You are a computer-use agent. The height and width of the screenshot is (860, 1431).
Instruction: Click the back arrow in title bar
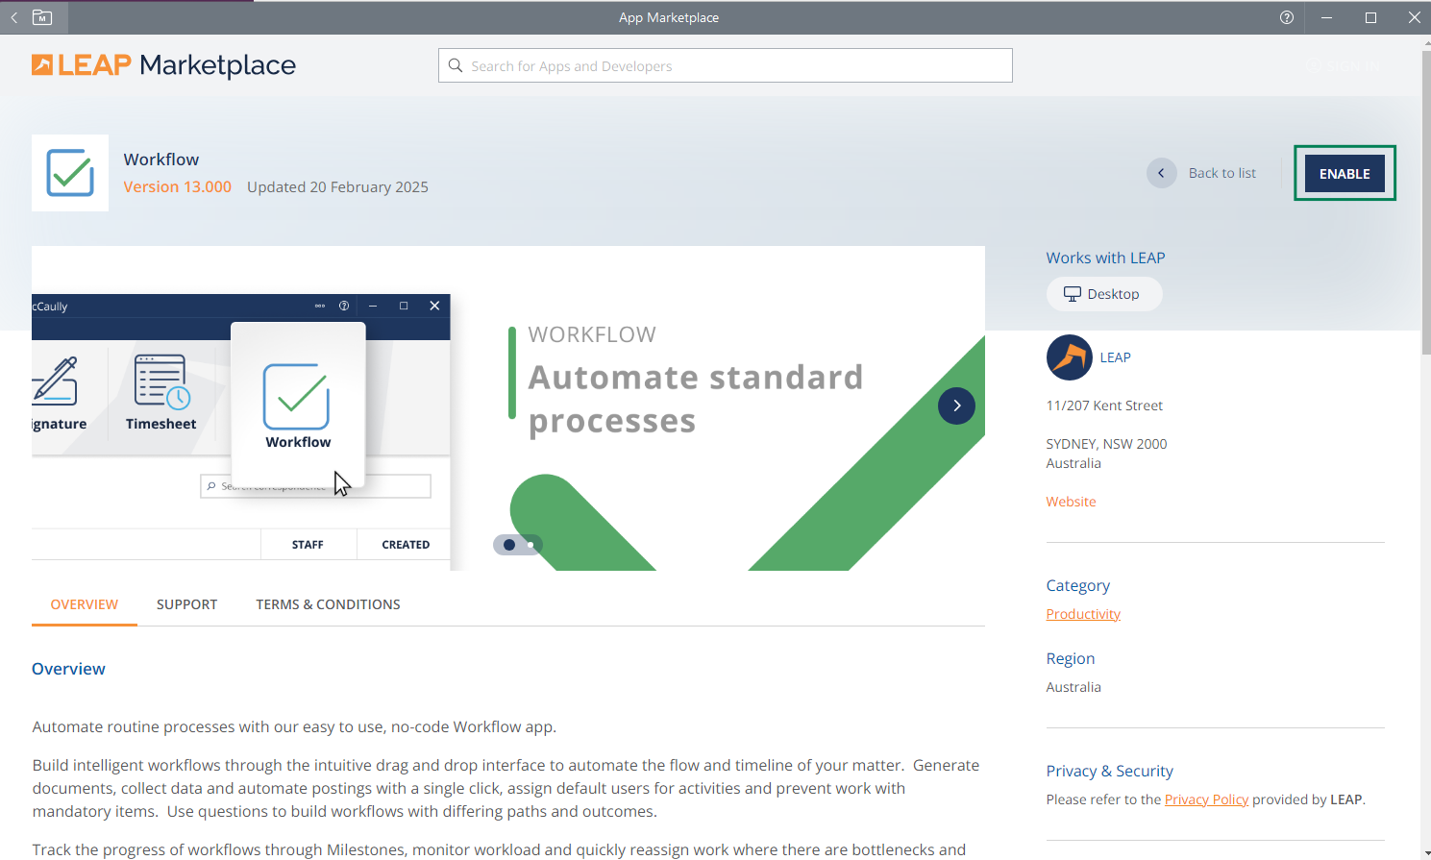click(14, 17)
